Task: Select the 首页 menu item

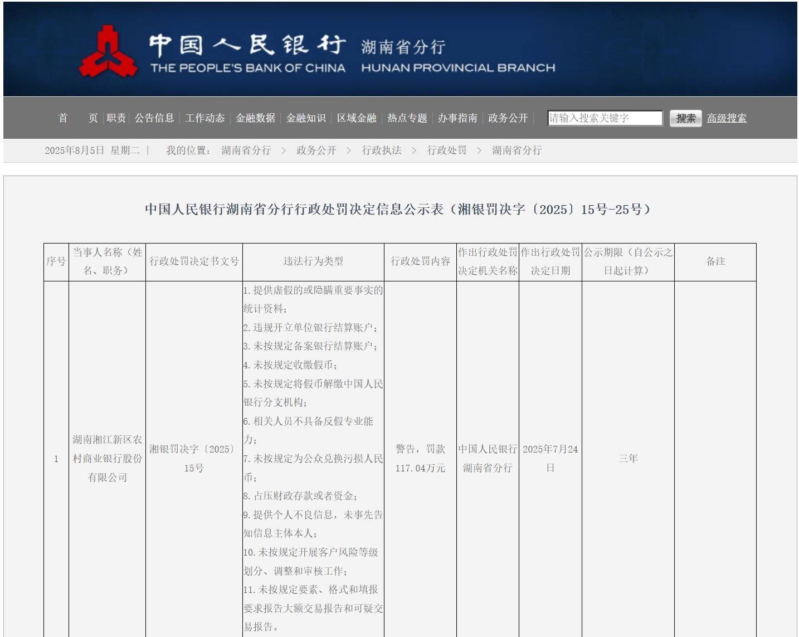Action: pos(78,118)
